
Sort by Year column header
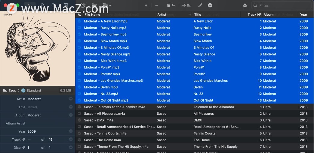coord(303,15)
